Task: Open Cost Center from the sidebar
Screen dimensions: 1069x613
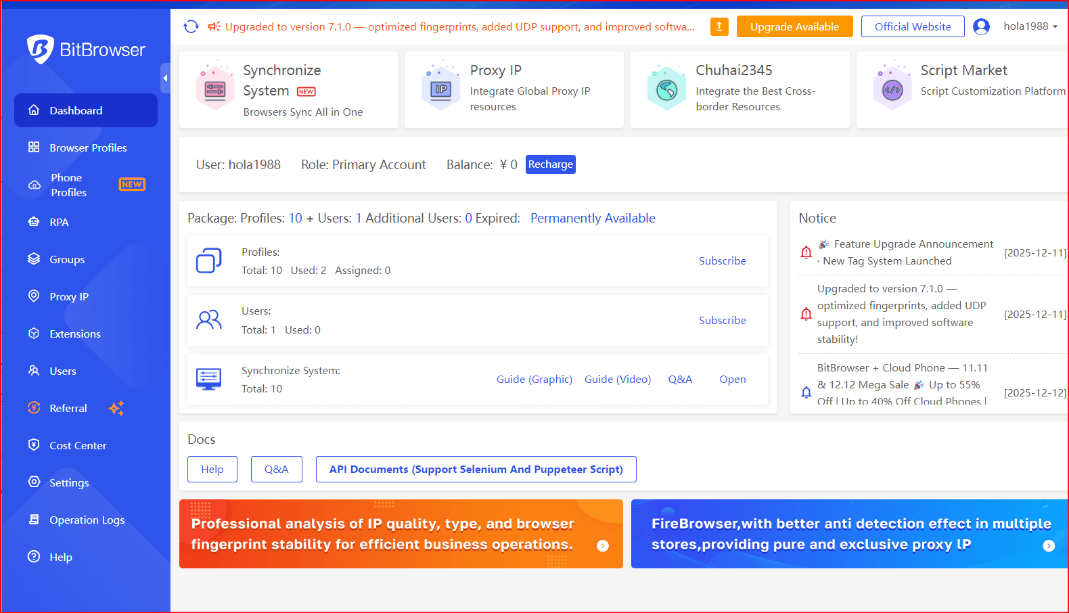Action: 78,445
